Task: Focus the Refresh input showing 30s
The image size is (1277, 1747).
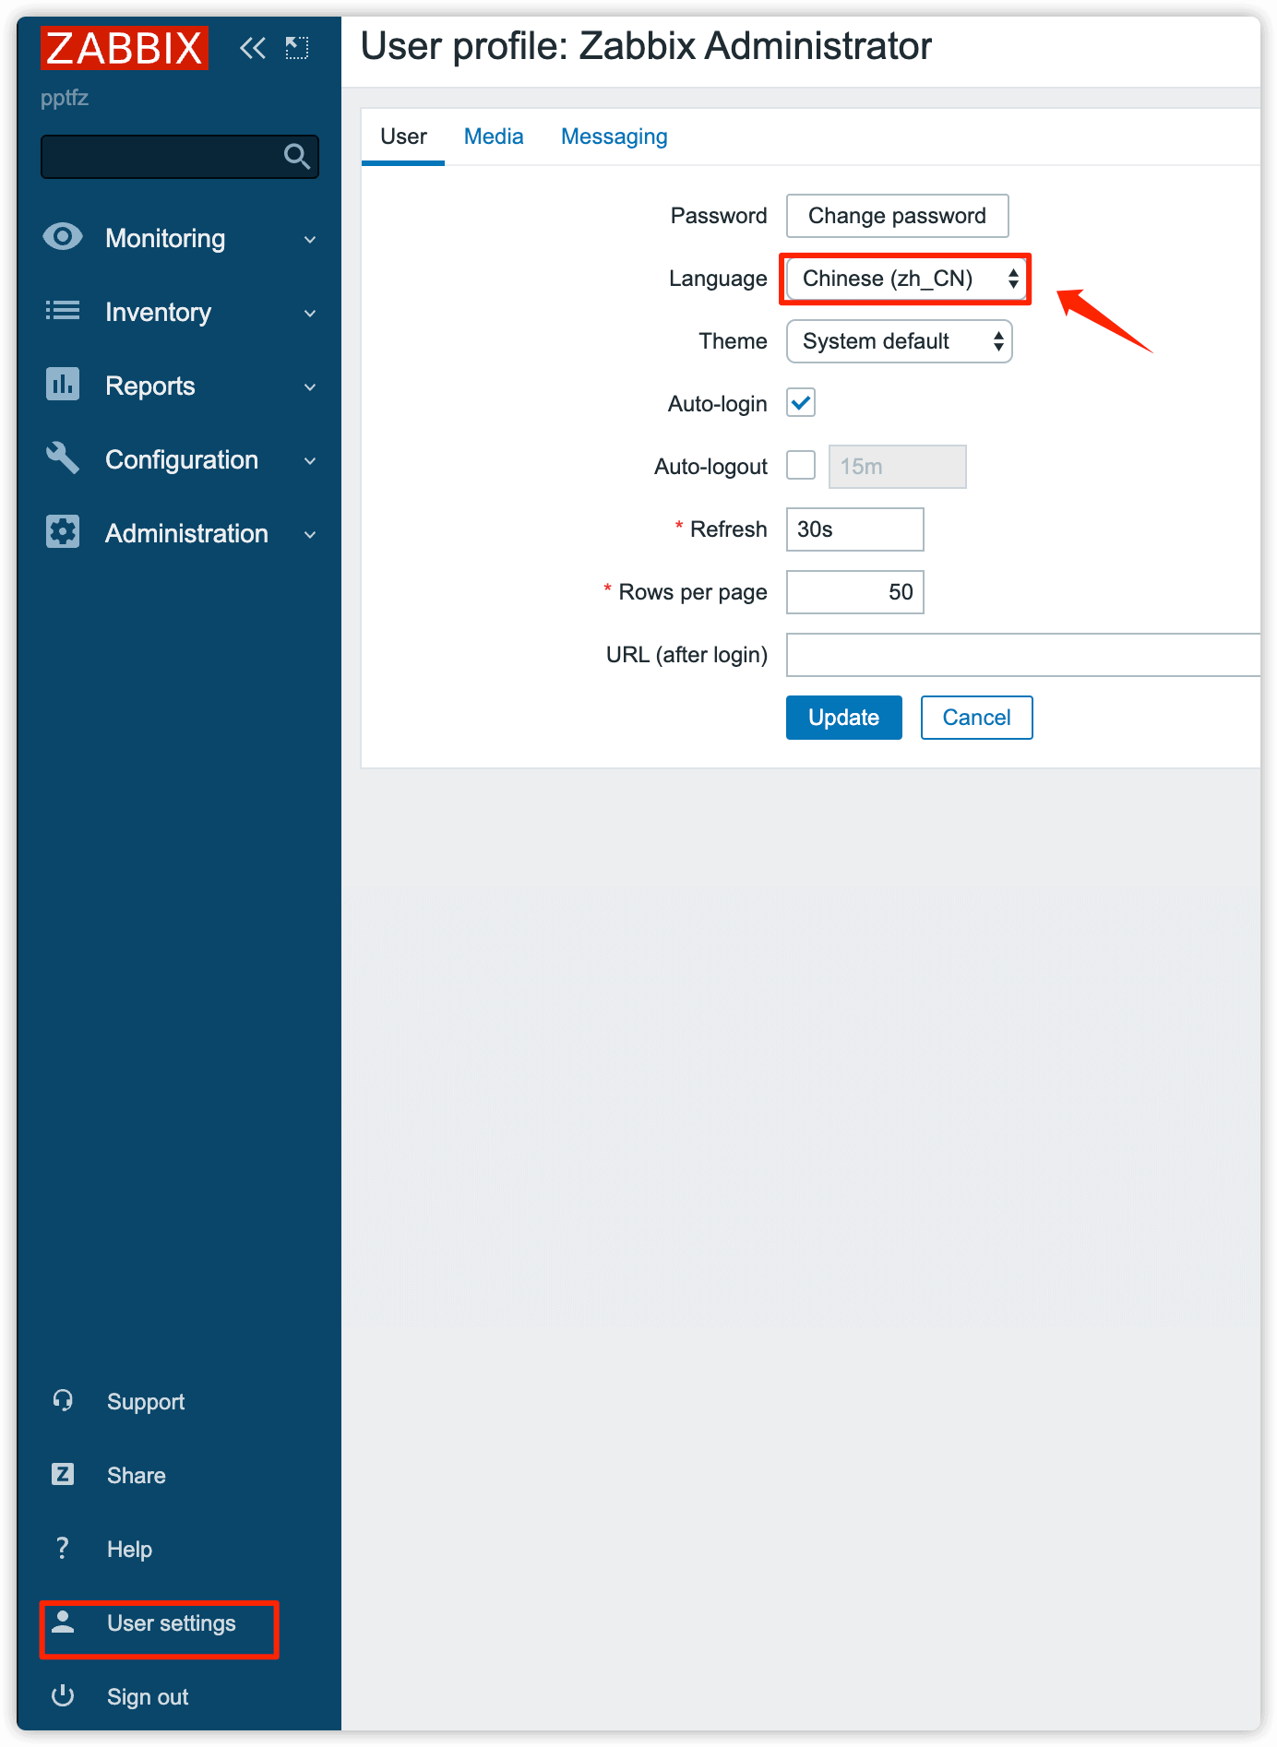Action: 855,529
